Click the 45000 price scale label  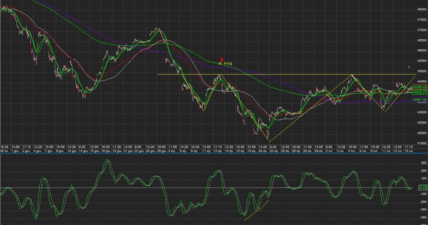pyautogui.click(x=422, y=71)
